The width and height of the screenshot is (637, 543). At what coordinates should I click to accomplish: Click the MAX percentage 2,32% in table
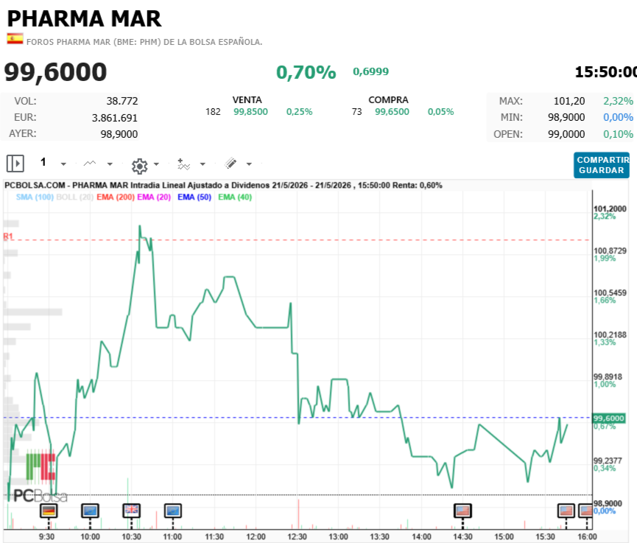(619, 101)
